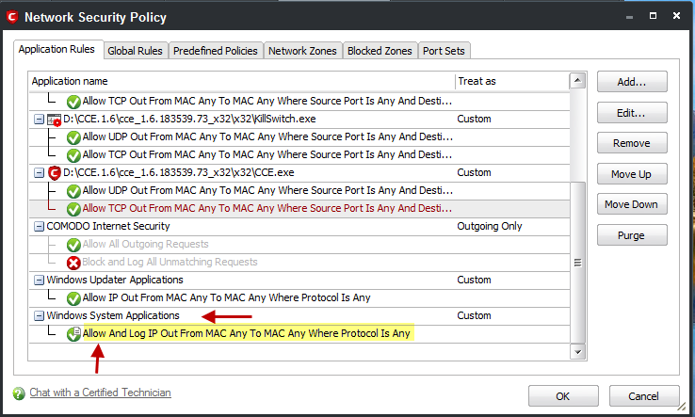Select Windows System Applications row

299,315
